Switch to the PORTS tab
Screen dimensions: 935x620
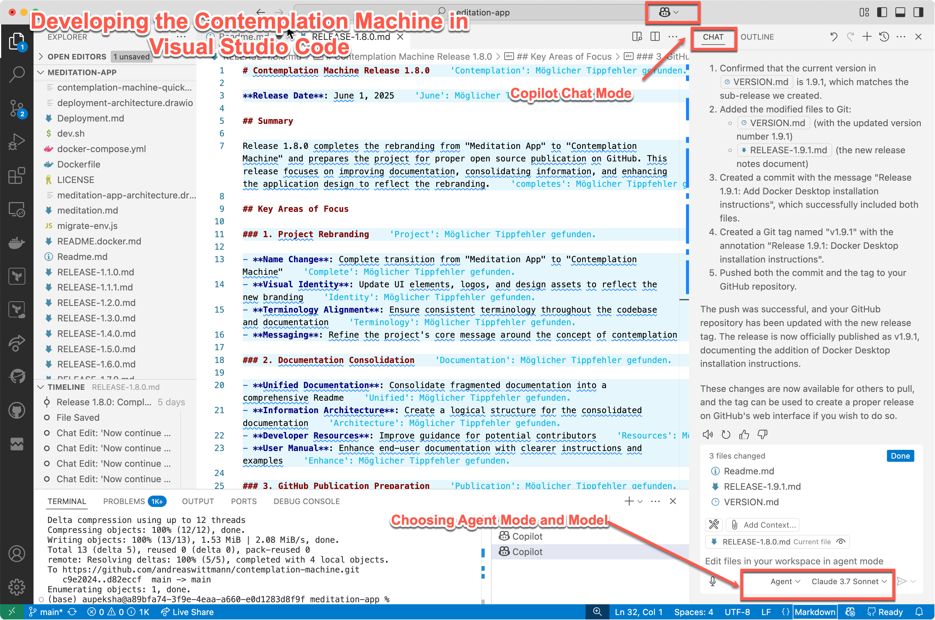click(x=244, y=501)
